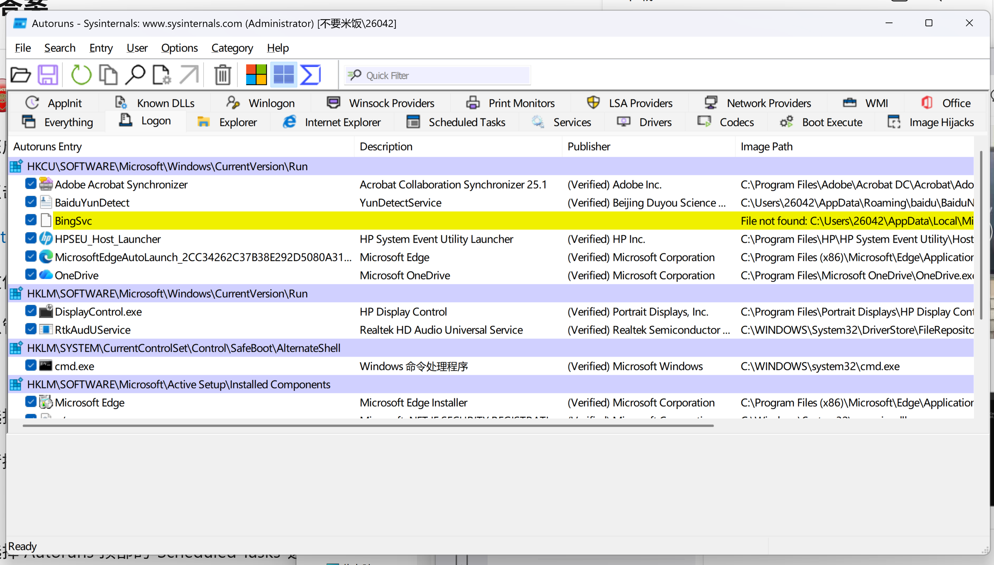This screenshot has height=565, width=994.
Task: Uncheck the OneDrive entry checkbox
Action: (x=31, y=274)
